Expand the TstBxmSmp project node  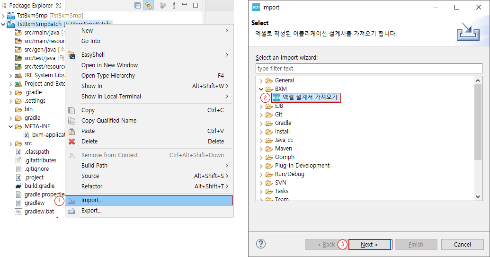(3, 16)
